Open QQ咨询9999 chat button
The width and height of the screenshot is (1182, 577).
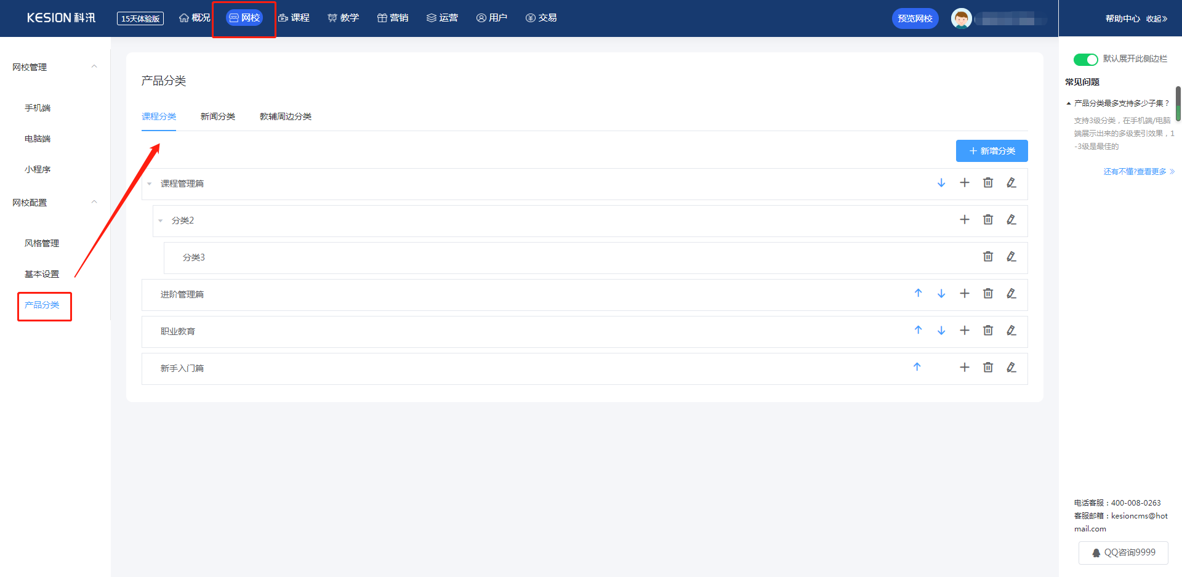click(x=1124, y=553)
